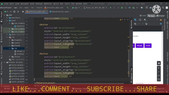This screenshot has height=95, width=169.
Task: Click Sync Project with Gradle Files icon
Action: coord(151,8)
